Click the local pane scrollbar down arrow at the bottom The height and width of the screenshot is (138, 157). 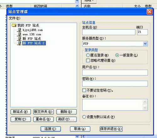tap(77, 136)
